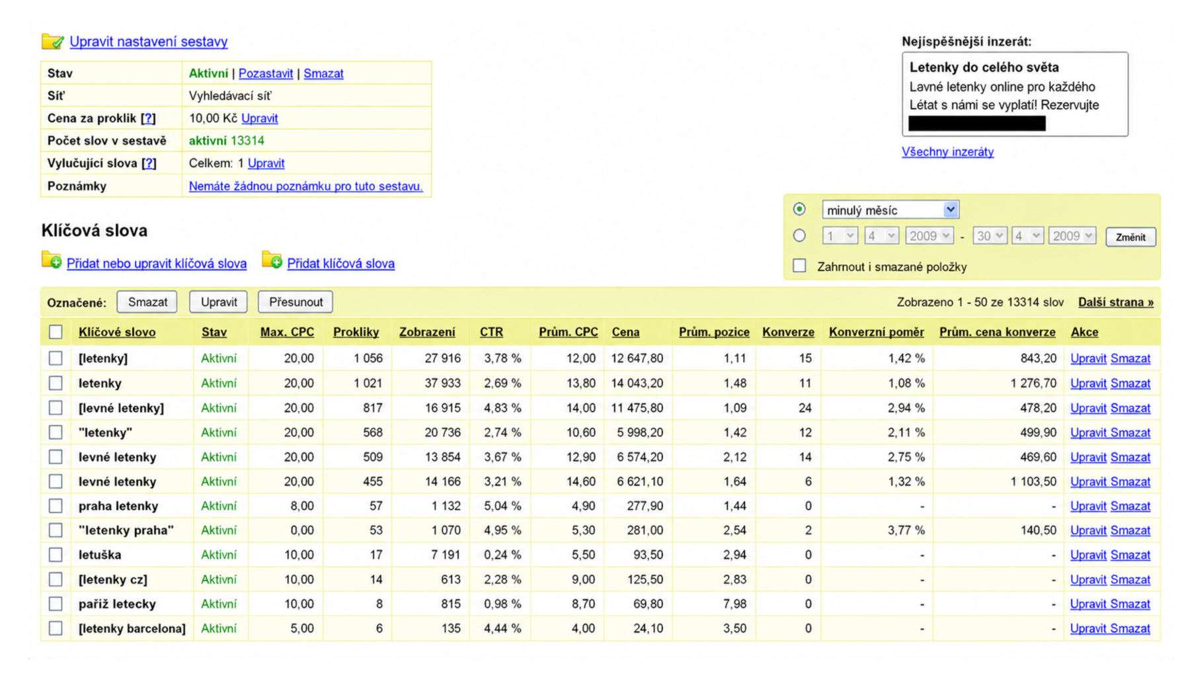Check the box for keyword letuška
The image size is (1190, 697).
[x=56, y=555]
